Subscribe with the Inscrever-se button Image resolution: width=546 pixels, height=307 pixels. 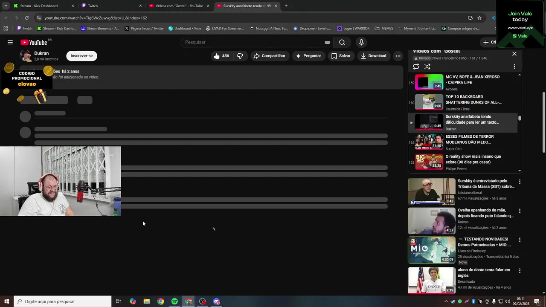[x=81, y=56]
